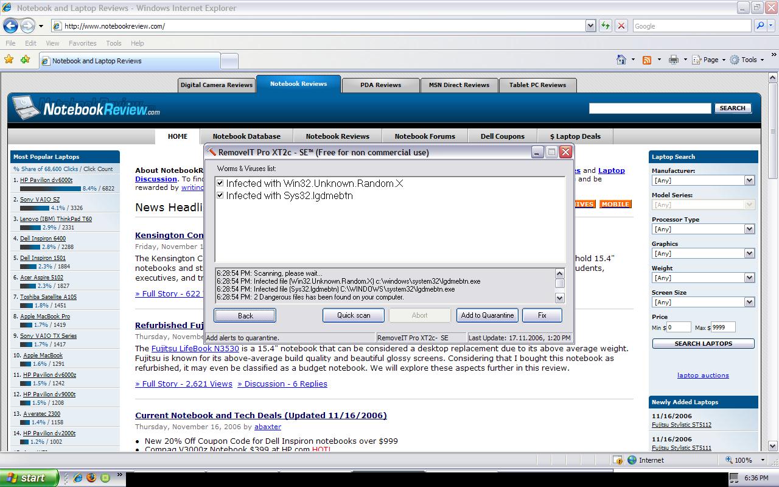Click the Fix button

(542, 315)
